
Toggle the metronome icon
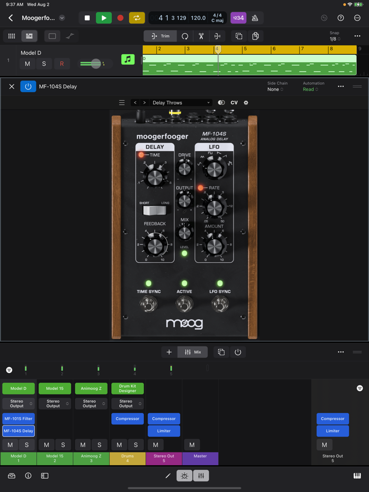click(255, 18)
